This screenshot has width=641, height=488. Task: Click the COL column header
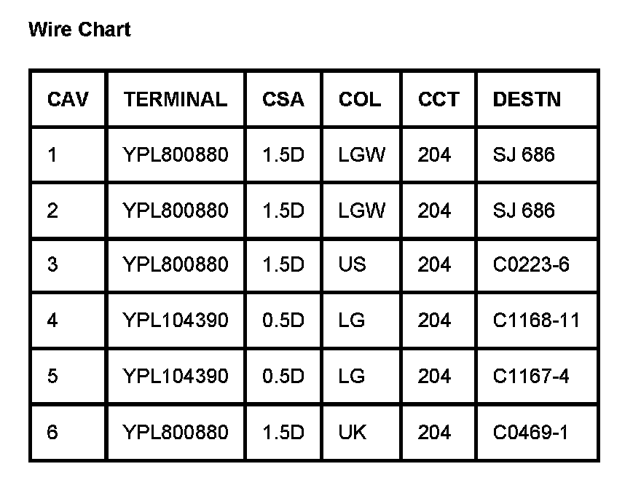[x=360, y=99]
